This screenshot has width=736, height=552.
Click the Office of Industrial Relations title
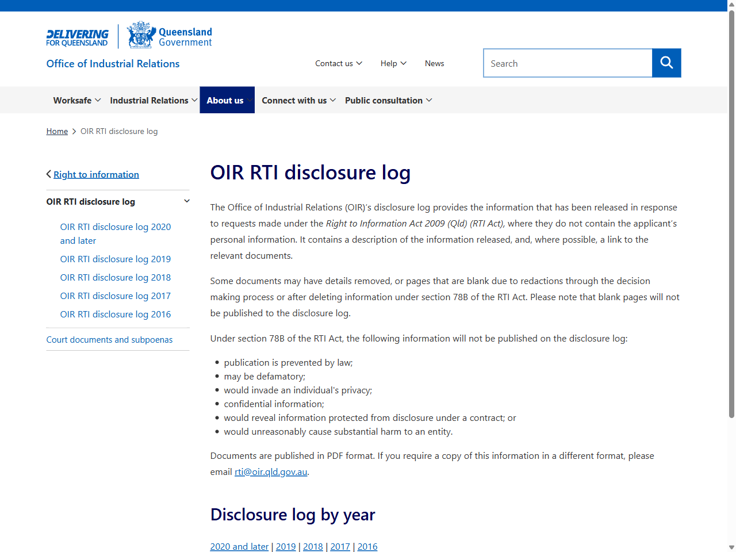[x=112, y=63]
